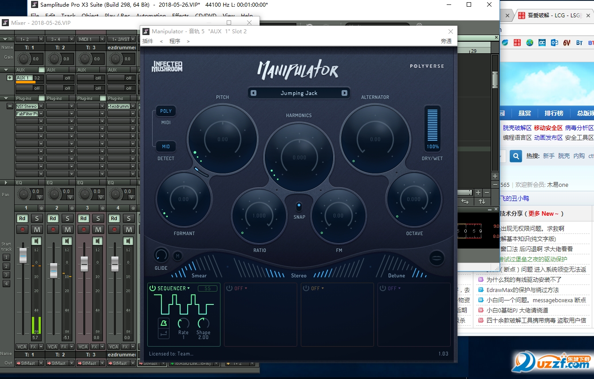Open the 程序 menu in the plugin window
This screenshot has width=594, height=379.
[175, 41]
